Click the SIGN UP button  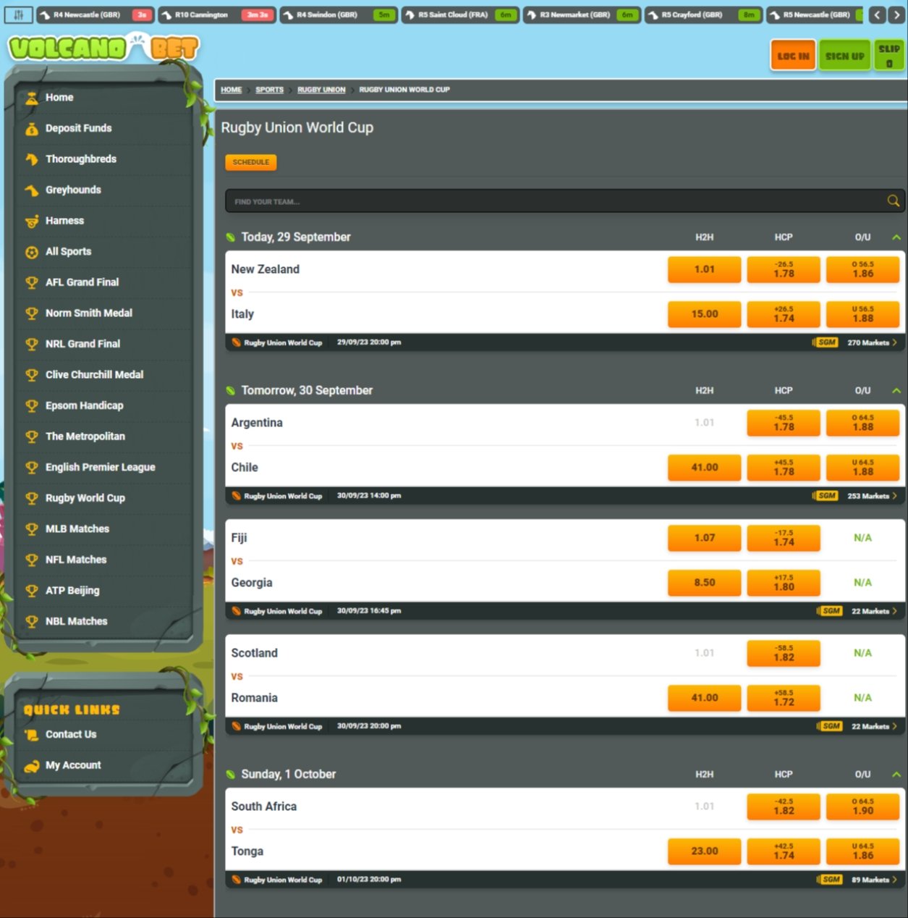point(844,56)
